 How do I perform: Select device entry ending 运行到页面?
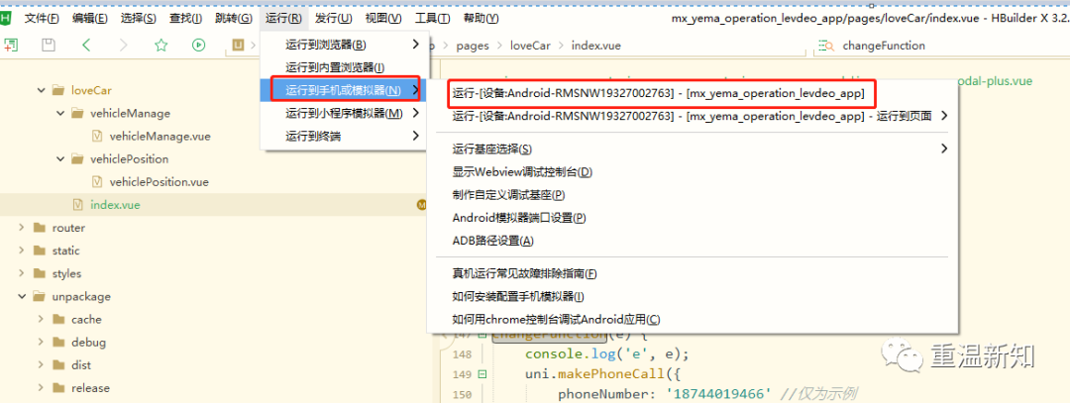pos(692,116)
